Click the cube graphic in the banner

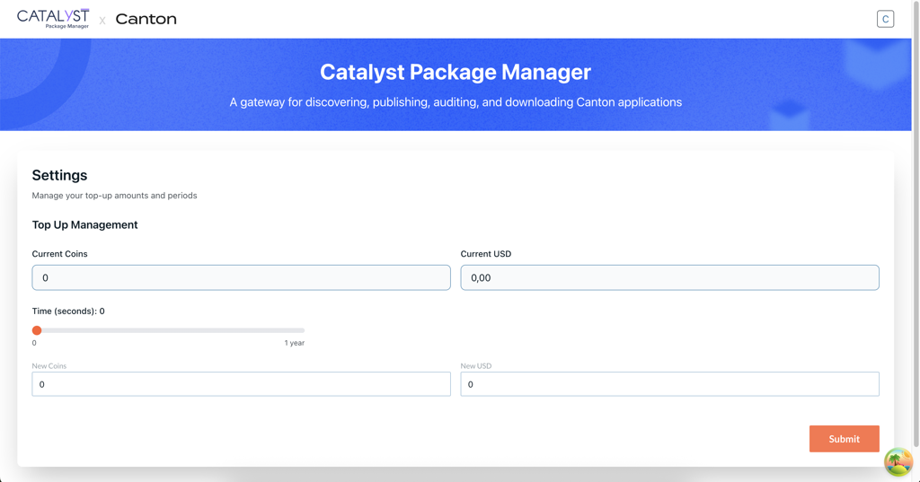pos(789,113)
